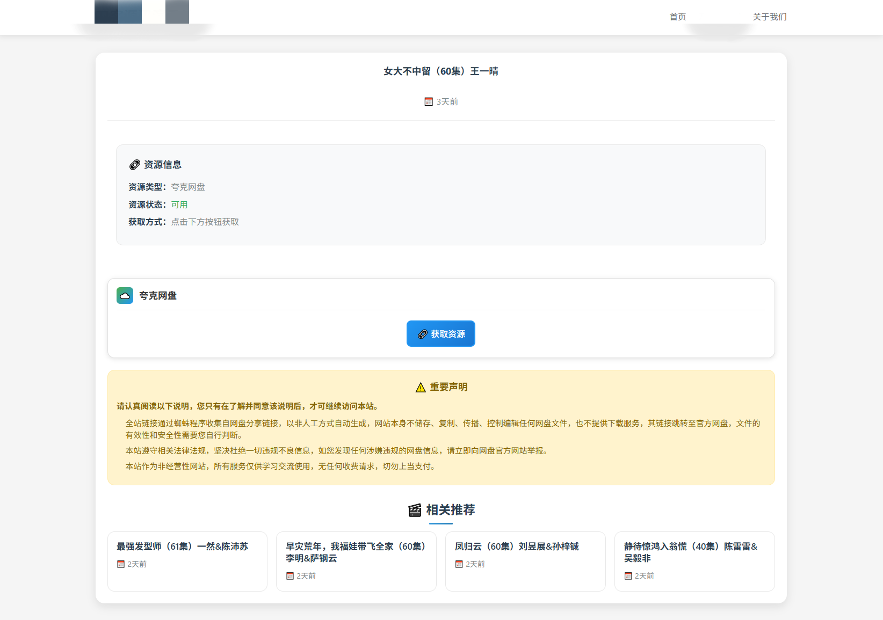The height and width of the screenshot is (620, 883).
Task: Click the calendar icon next to 3天前
Action: [x=429, y=102]
